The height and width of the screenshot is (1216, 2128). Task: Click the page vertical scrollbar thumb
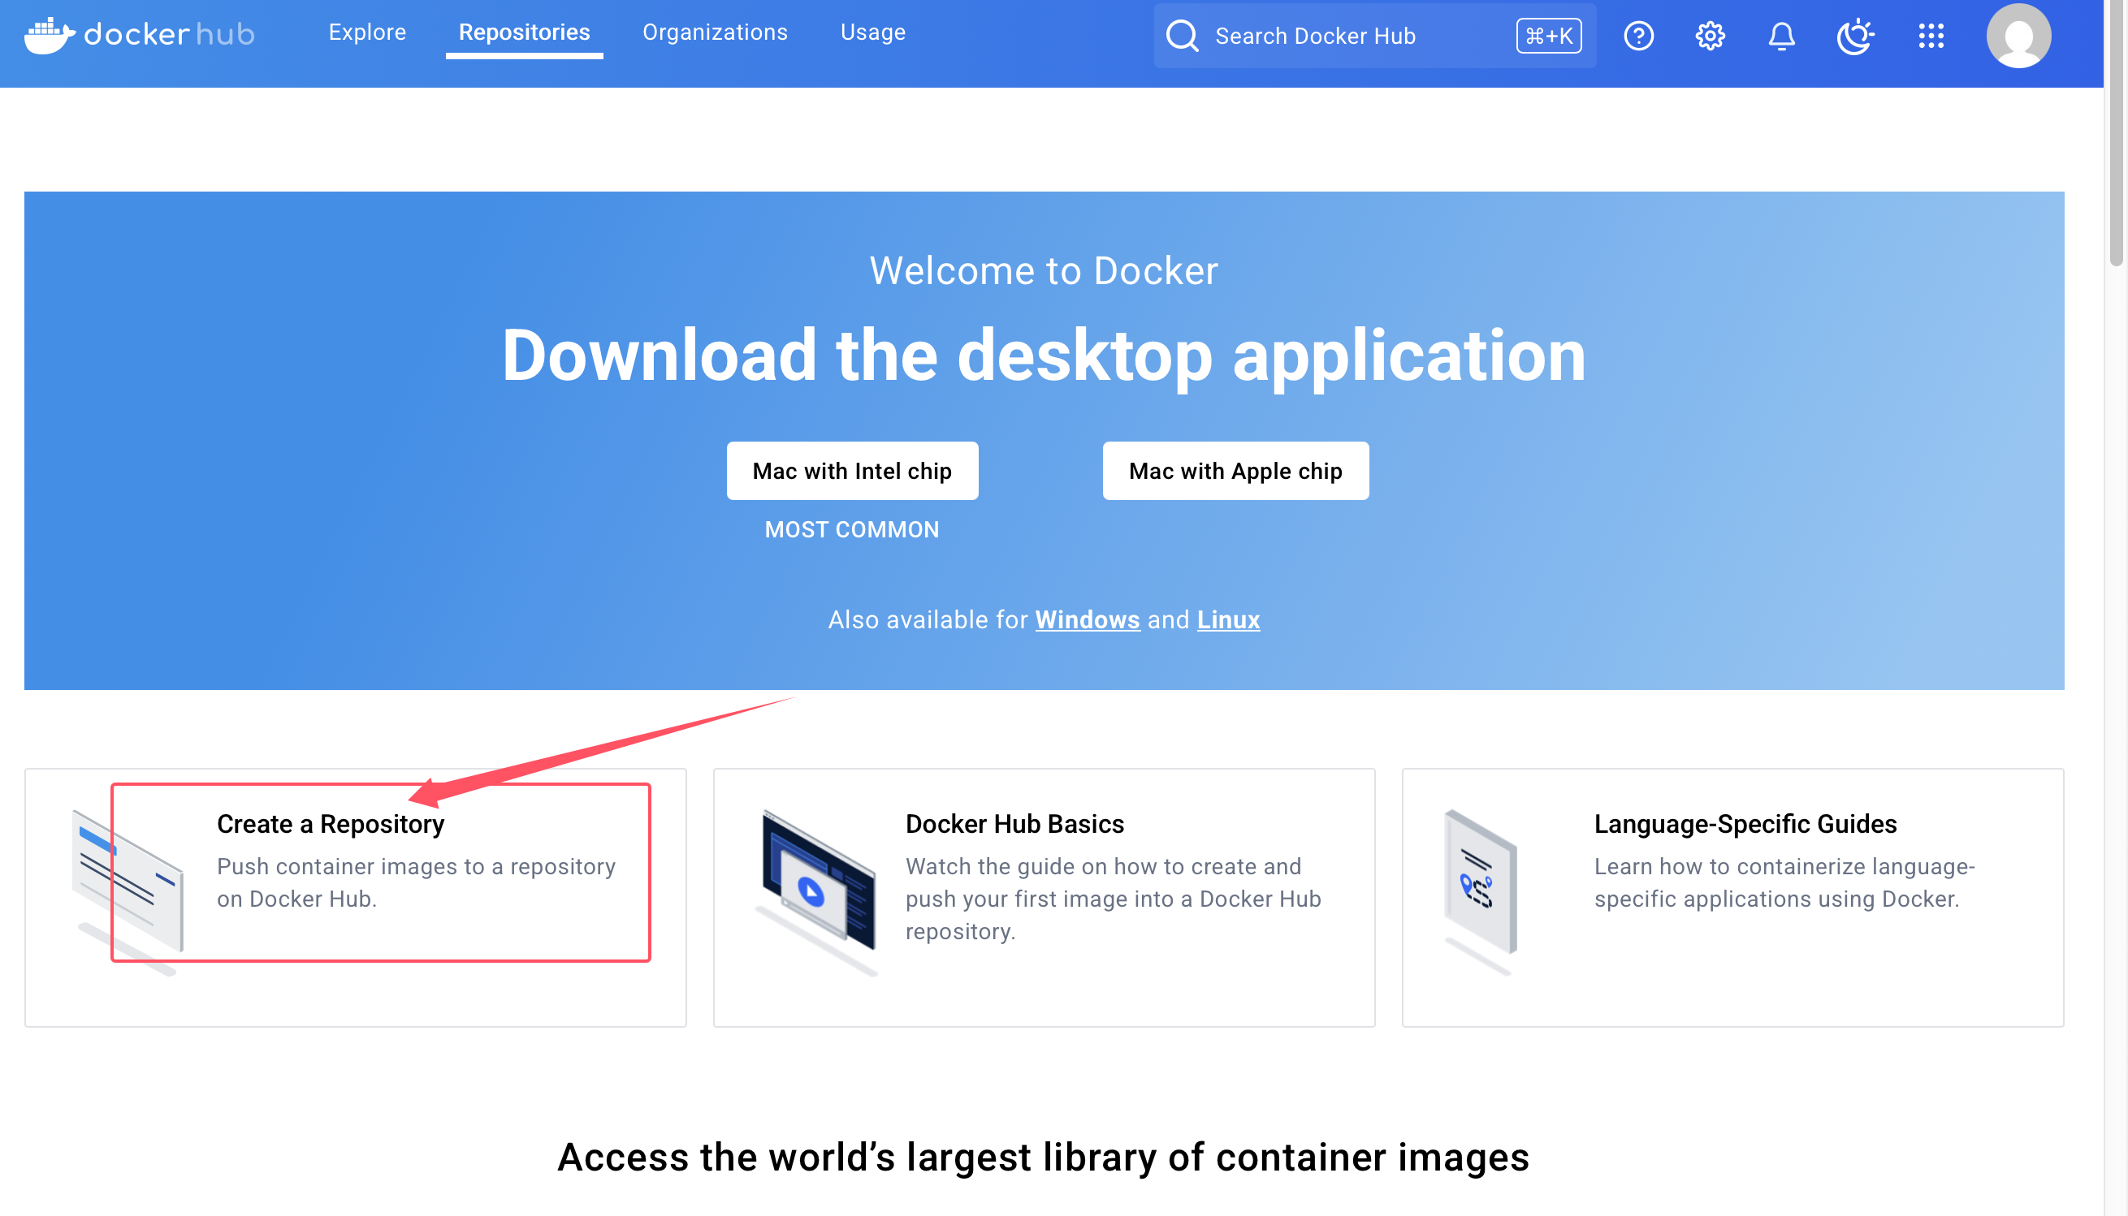2116,134
